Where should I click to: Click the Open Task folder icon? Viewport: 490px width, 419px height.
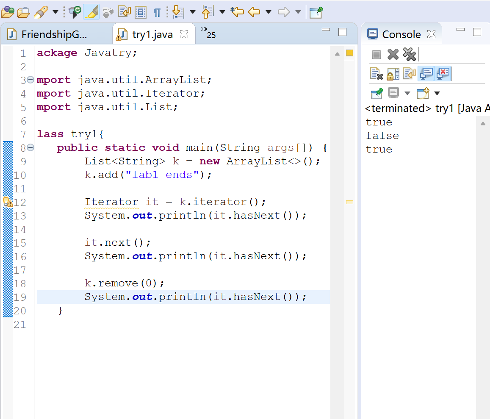pyautogui.click(x=23, y=12)
